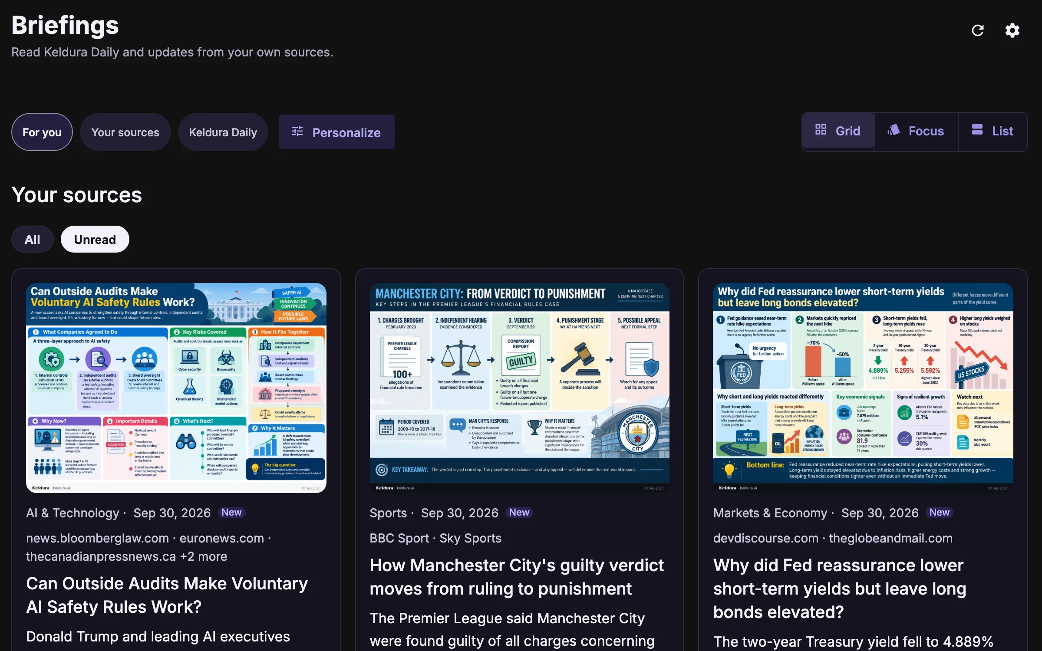Click the List view icon
Screen dimensions: 1042x651
pyautogui.click(x=977, y=130)
